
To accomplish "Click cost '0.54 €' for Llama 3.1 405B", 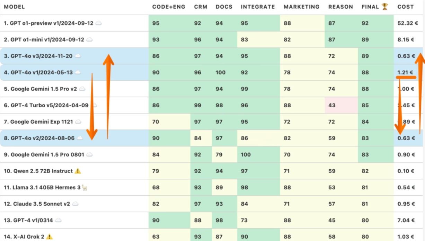I will tap(406, 188).
